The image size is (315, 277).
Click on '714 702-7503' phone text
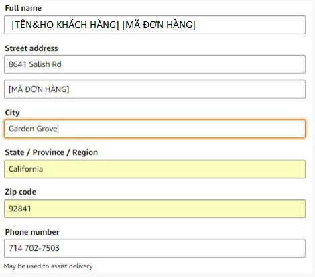click(x=34, y=248)
